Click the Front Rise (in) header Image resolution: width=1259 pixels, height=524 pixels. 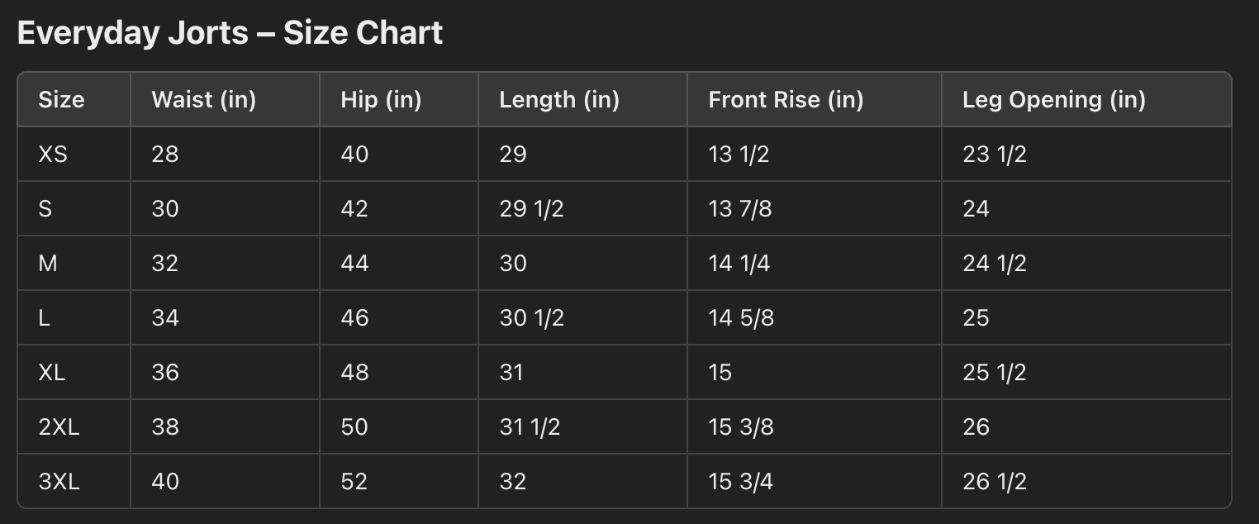pyautogui.click(x=786, y=100)
